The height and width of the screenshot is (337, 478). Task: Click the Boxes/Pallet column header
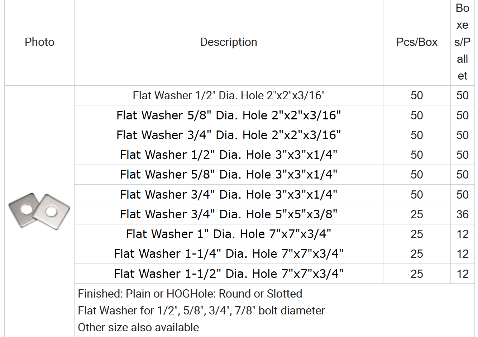coord(462,42)
